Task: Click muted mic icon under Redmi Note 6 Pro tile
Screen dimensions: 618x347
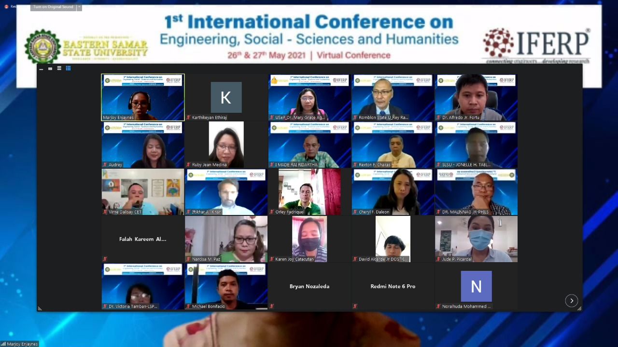Action: 355,307
